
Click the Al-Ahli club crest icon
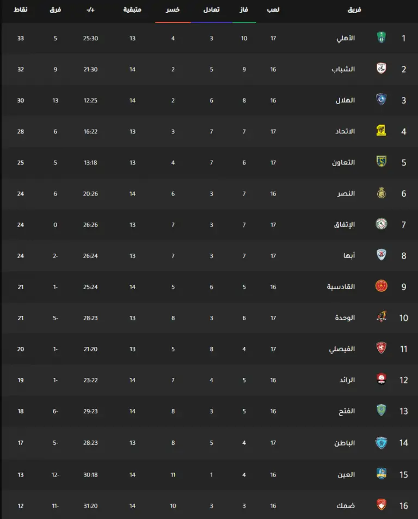point(382,38)
